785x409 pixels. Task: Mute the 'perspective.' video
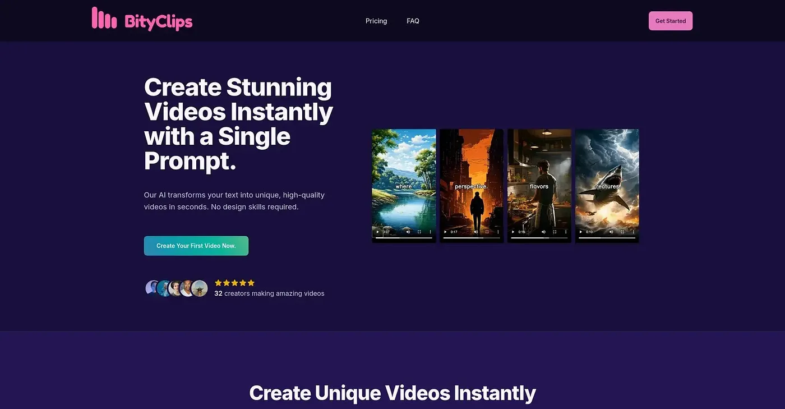click(475, 232)
